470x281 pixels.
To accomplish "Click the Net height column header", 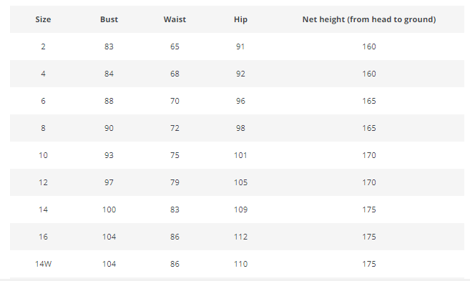I will [369, 19].
